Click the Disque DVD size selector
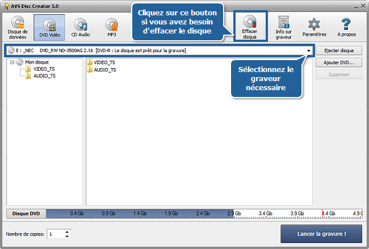 pyautogui.click(x=26, y=213)
